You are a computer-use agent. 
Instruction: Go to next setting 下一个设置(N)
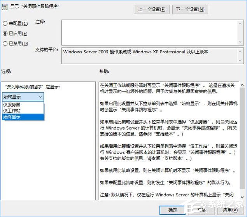coord(190,9)
